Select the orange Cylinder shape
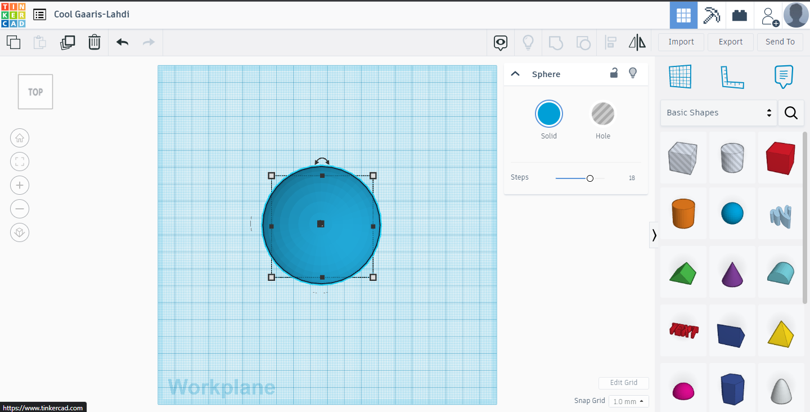This screenshot has height=412, width=810. point(683,214)
